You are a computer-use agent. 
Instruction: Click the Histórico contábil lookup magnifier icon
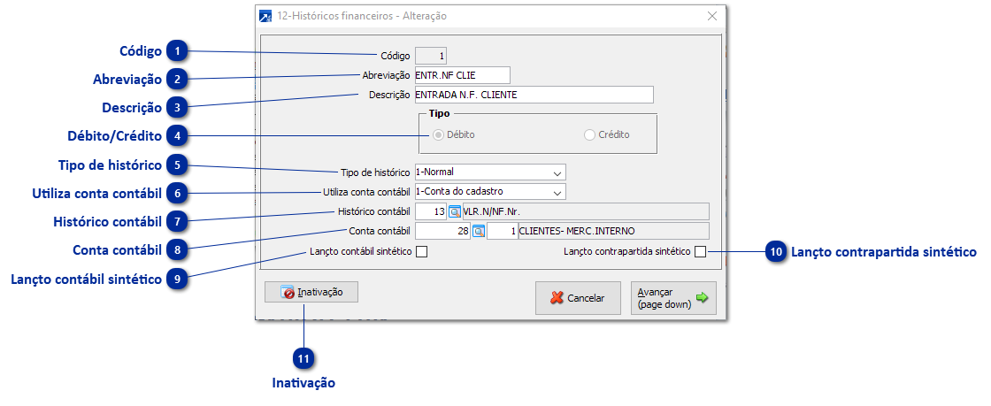tap(455, 211)
